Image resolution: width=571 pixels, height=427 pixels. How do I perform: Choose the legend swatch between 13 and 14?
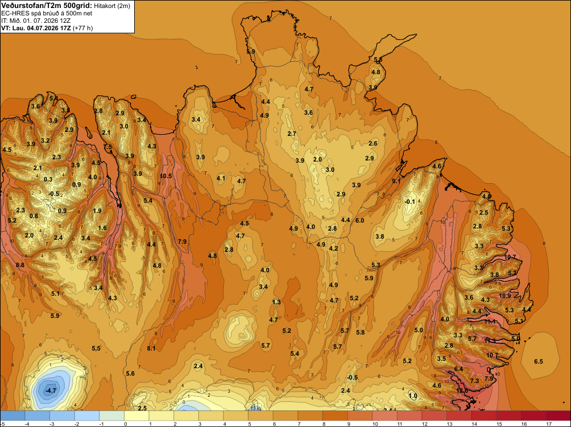[x=459, y=416]
